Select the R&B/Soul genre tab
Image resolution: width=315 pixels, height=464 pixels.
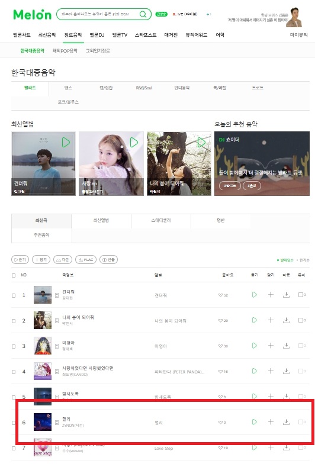[144, 88]
